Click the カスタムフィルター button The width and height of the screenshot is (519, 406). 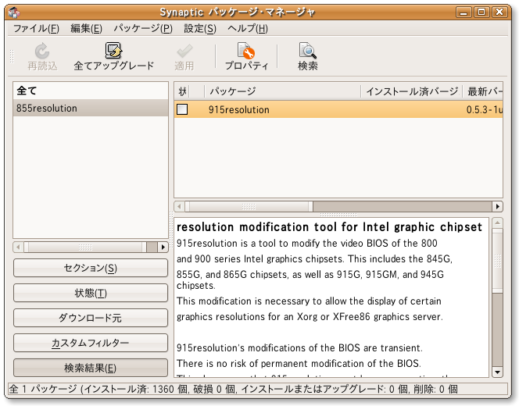pyautogui.click(x=91, y=343)
